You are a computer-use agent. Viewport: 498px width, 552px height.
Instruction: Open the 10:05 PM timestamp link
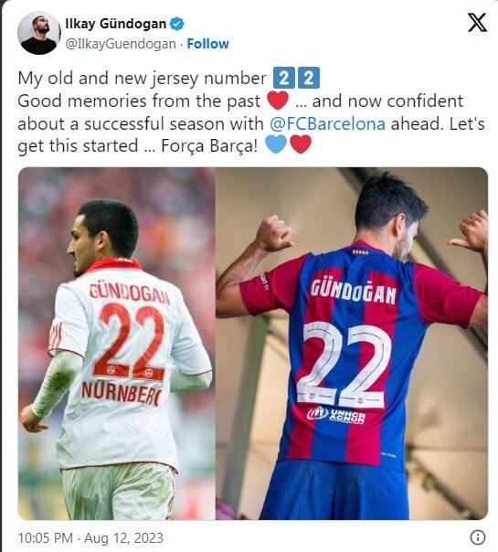tap(46, 538)
